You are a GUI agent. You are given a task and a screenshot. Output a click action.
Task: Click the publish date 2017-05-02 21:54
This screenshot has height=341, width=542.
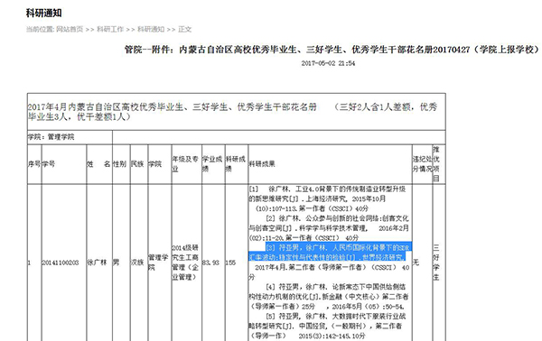tap(328, 63)
